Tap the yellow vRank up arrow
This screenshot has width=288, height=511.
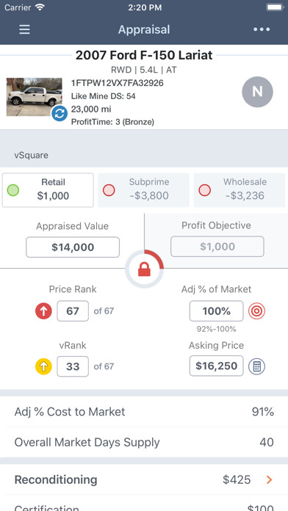tap(43, 366)
